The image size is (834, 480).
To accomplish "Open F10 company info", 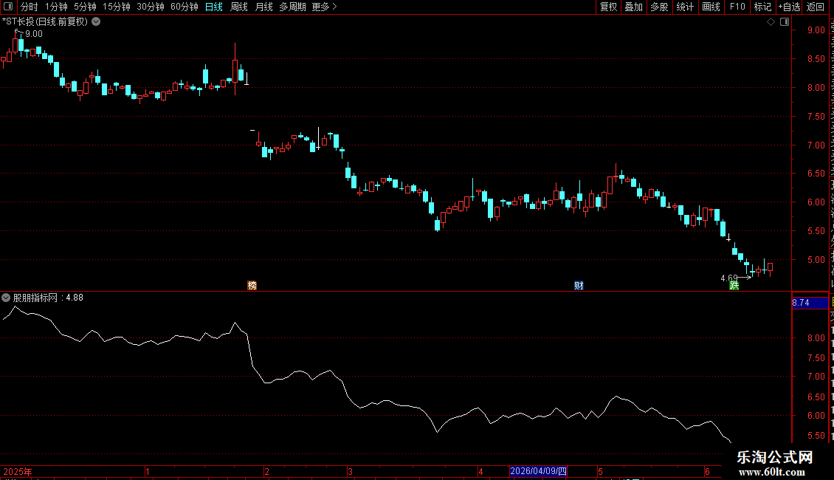I will pyautogui.click(x=737, y=7).
